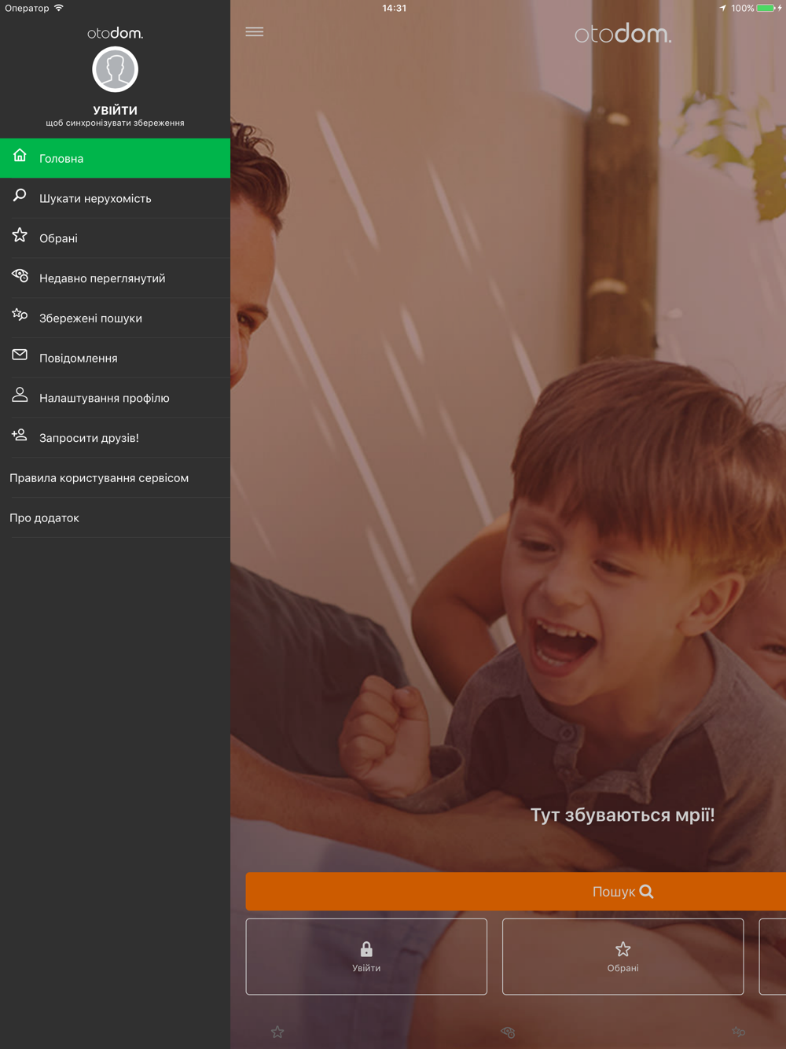786x1049 pixels.
Task: Open Правила користування сервісом
Action: pyautogui.click(x=115, y=478)
